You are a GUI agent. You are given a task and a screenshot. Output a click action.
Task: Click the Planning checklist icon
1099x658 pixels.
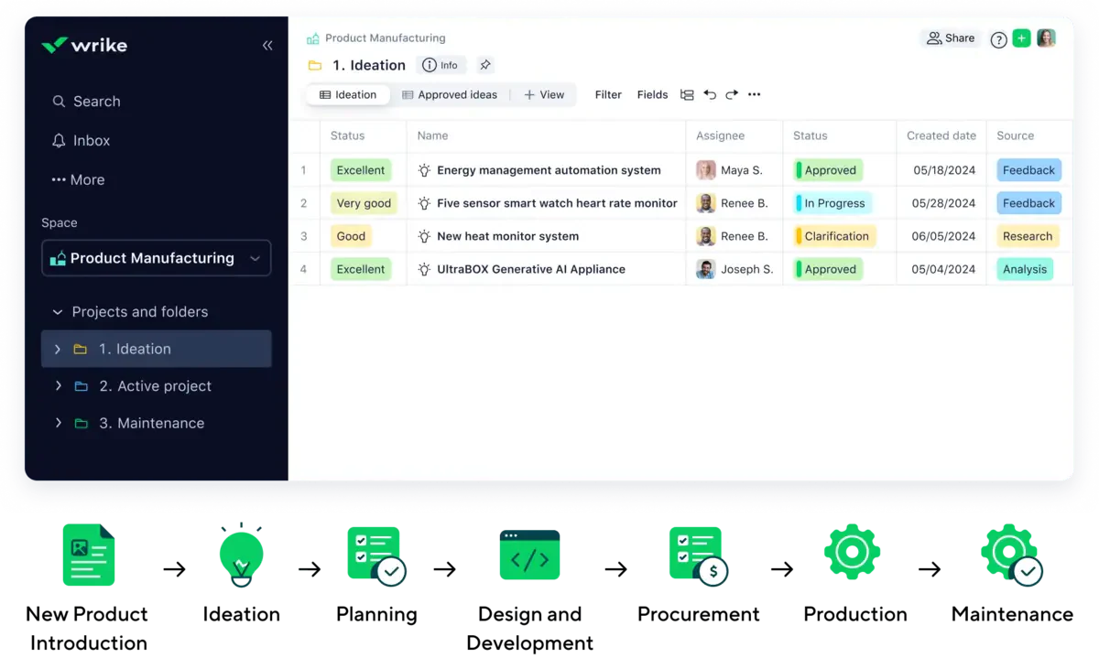[x=376, y=556]
